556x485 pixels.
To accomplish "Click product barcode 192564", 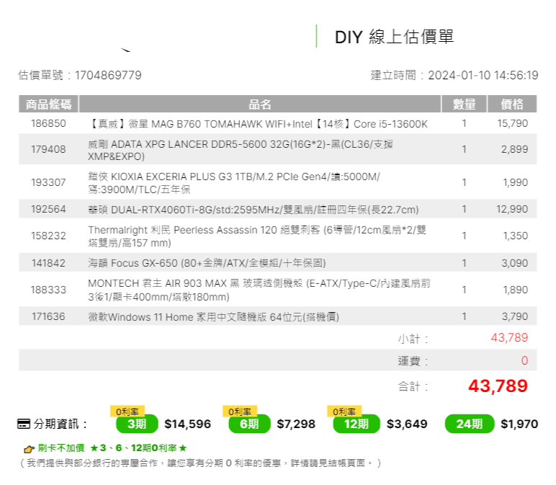I will point(48,209).
